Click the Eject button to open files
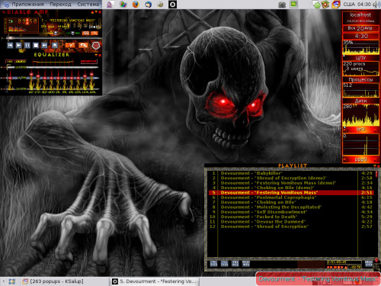 (55, 46)
